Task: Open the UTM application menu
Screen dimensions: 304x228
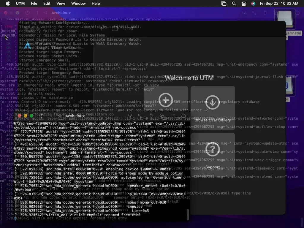Action: (20, 4)
